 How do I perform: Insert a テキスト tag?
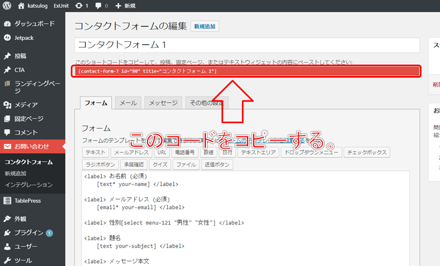click(x=95, y=153)
